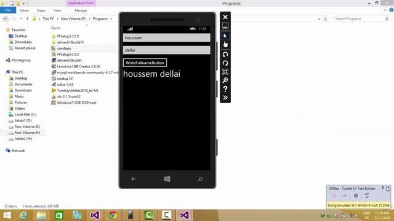This screenshot has width=394, height=221.
Task: Open the Manage ribbon tab
Action: (81, 10)
